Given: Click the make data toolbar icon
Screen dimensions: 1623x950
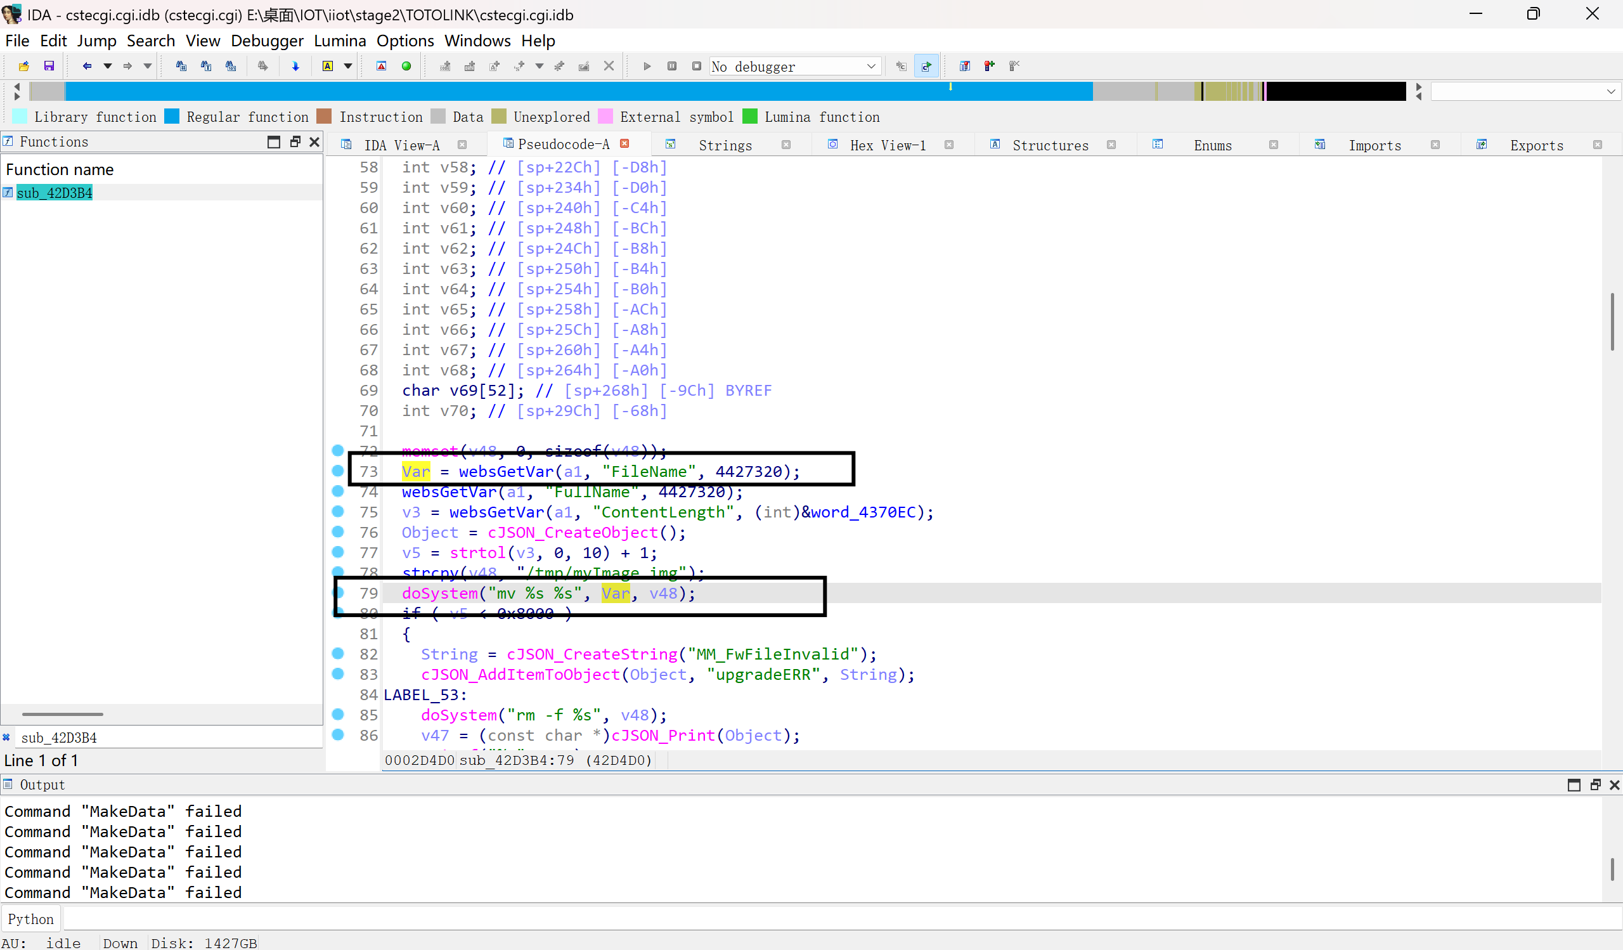Looking at the screenshot, I should (x=470, y=66).
